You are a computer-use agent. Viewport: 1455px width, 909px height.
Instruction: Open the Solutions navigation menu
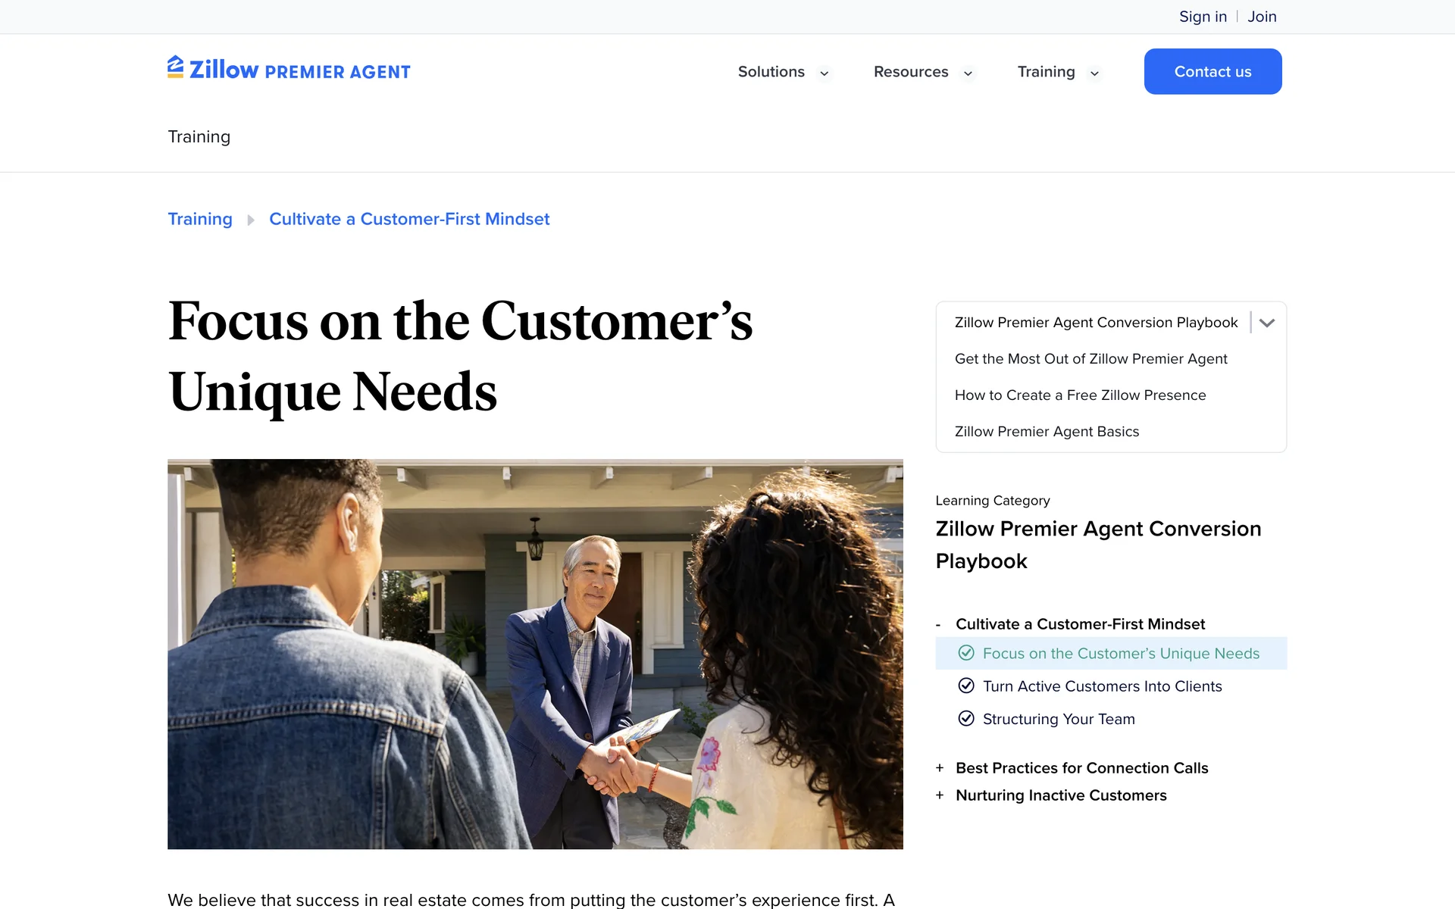(784, 72)
